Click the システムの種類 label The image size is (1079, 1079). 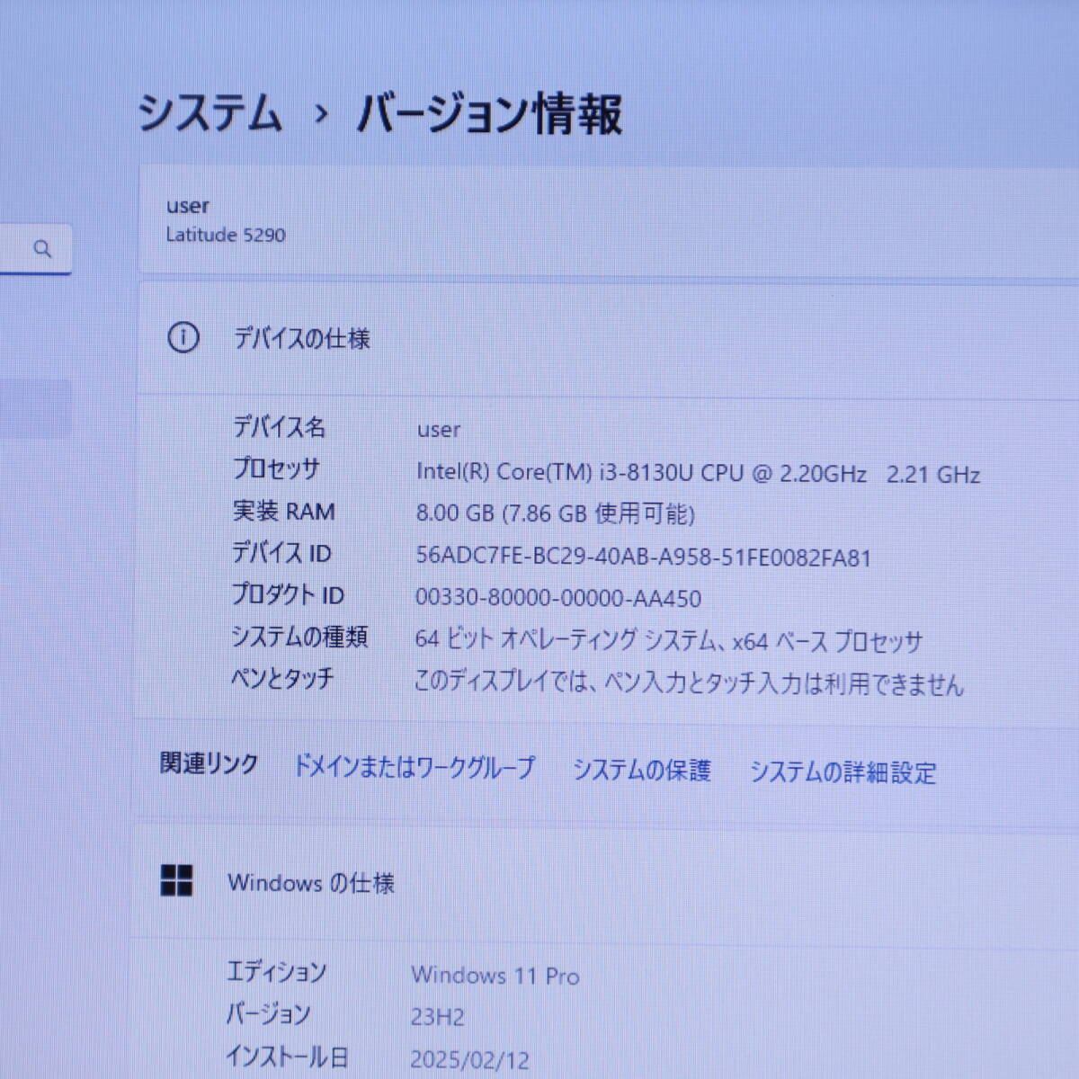pyautogui.click(x=299, y=637)
